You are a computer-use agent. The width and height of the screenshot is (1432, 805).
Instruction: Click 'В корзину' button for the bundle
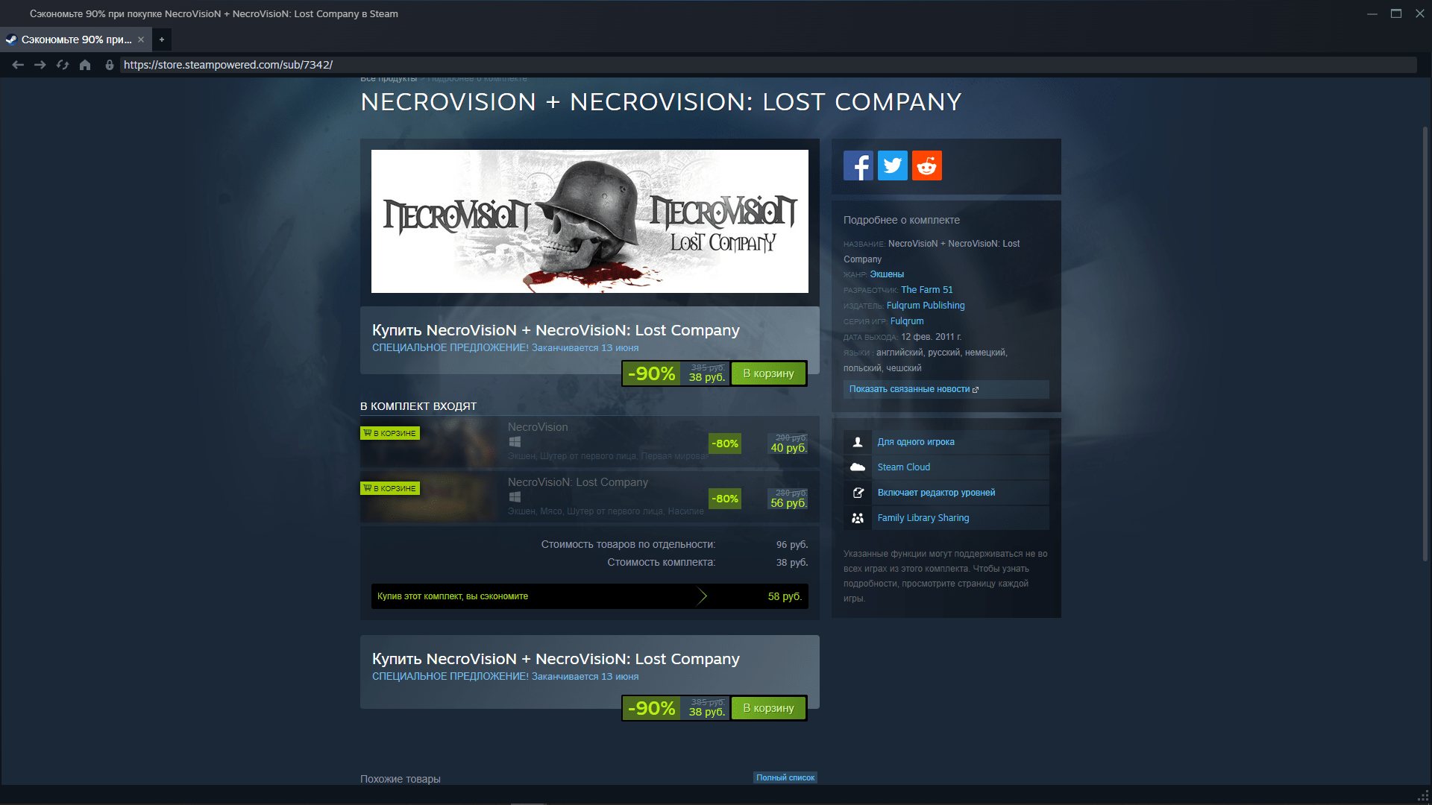point(769,373)
